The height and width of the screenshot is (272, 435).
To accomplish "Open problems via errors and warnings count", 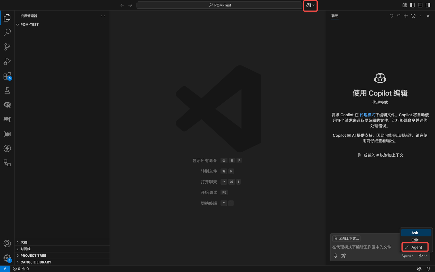I will (x=21, y=269).
